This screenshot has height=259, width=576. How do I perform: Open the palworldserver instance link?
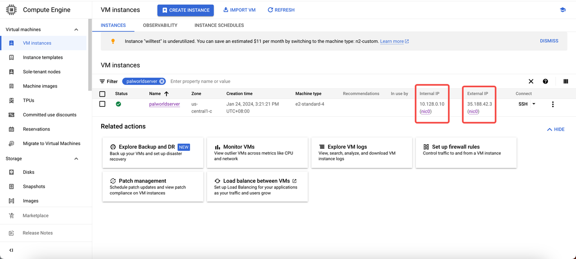pyautogui.click(x=164, y=104)
